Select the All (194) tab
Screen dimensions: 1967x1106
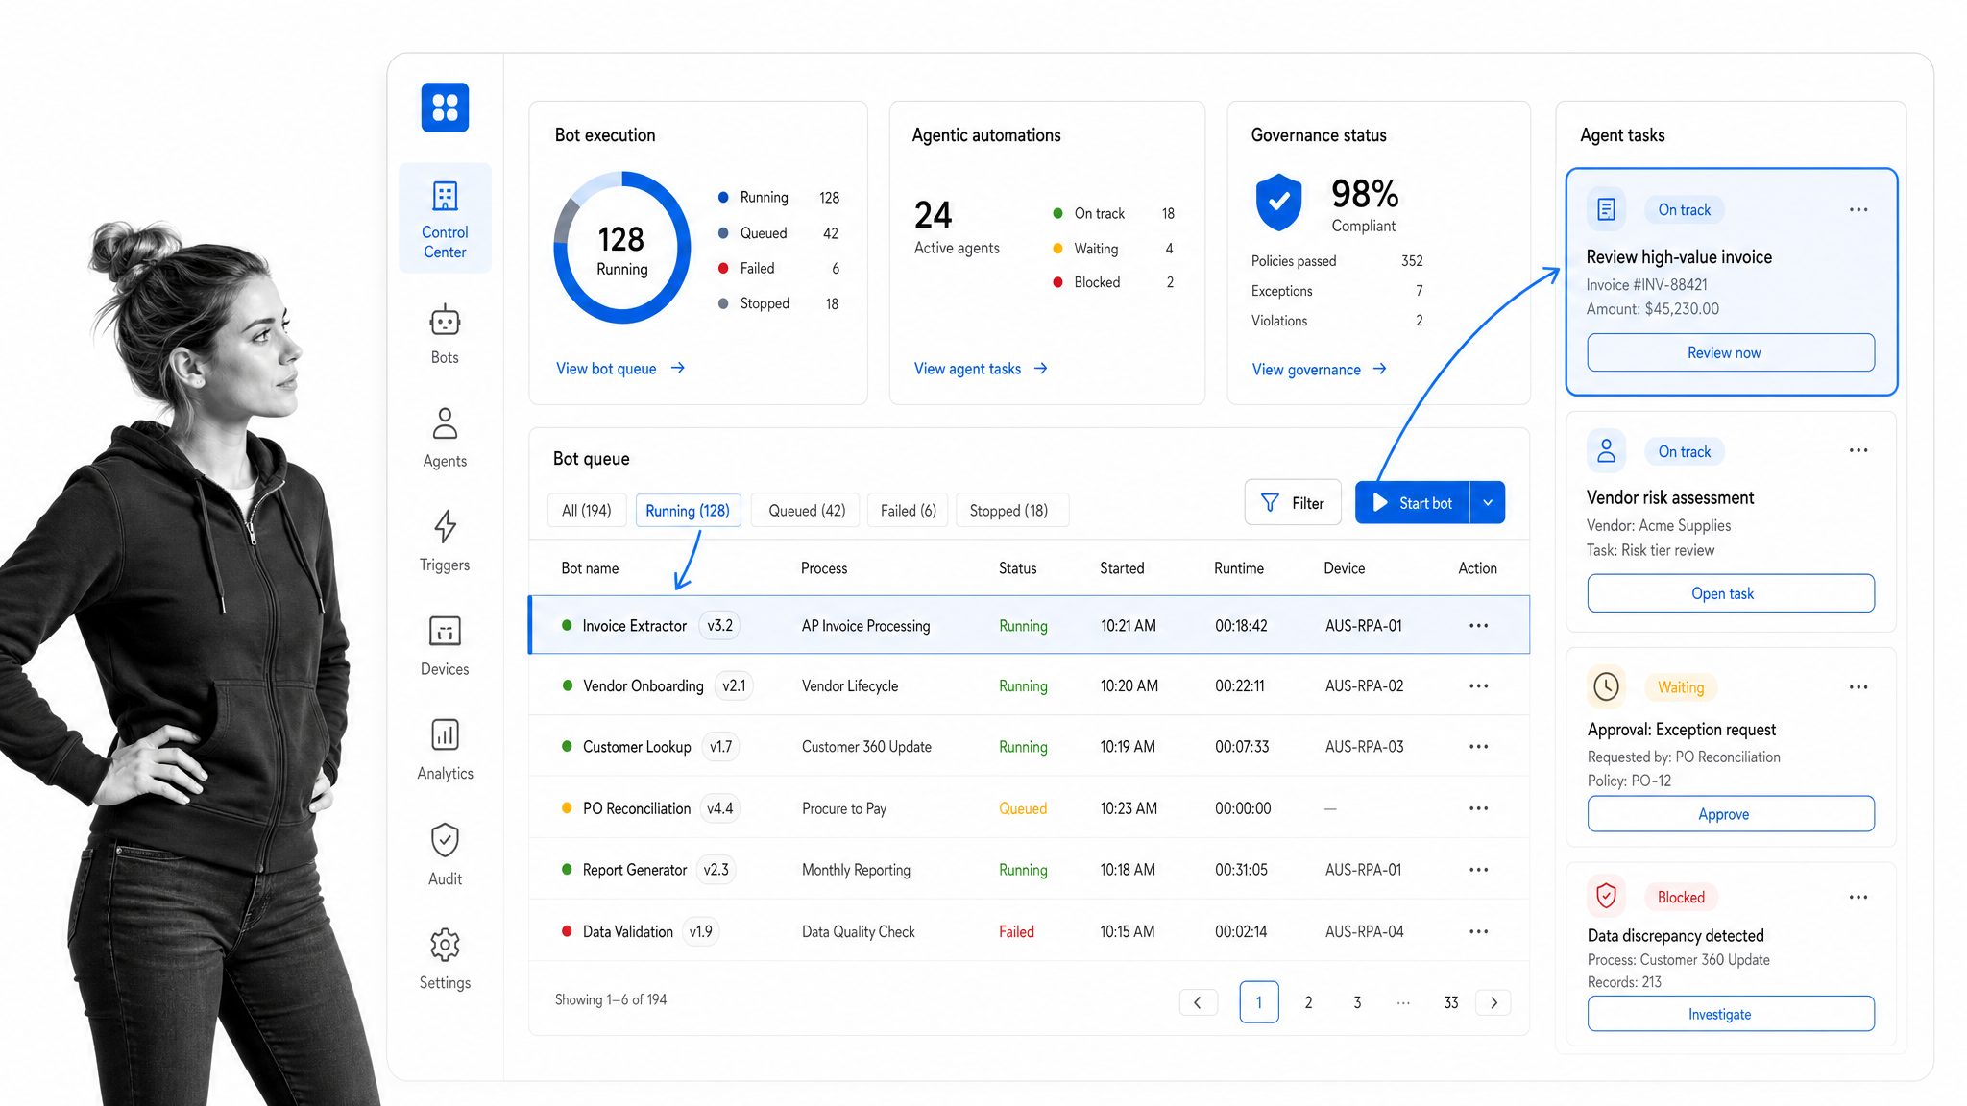[x=587, y=511]
